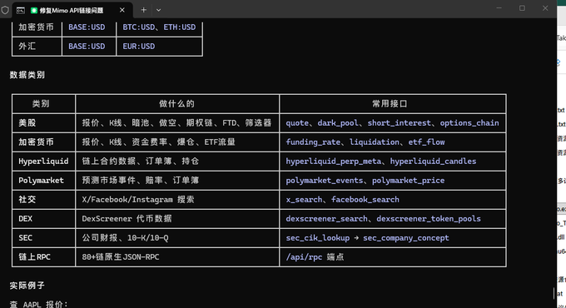Click facebook_search interface name

pyautogui.click(x=365, y=200)
